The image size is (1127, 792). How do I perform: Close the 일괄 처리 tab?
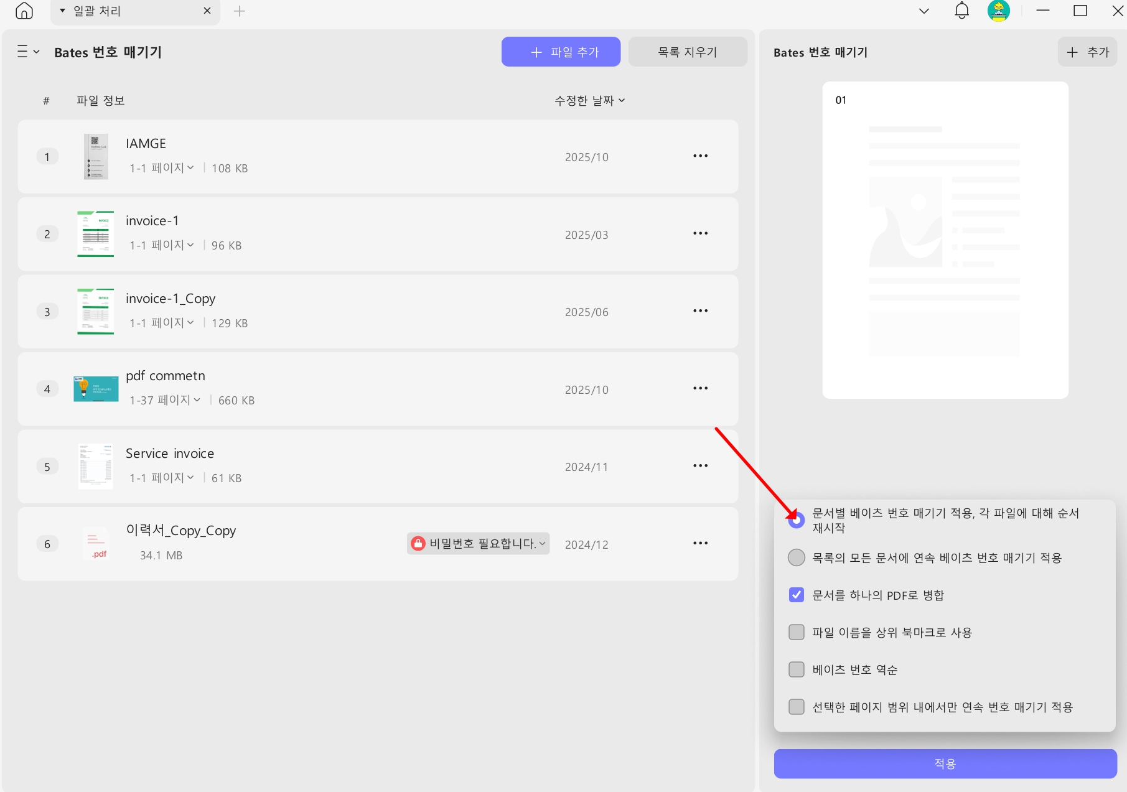click(x=207, y=11)
